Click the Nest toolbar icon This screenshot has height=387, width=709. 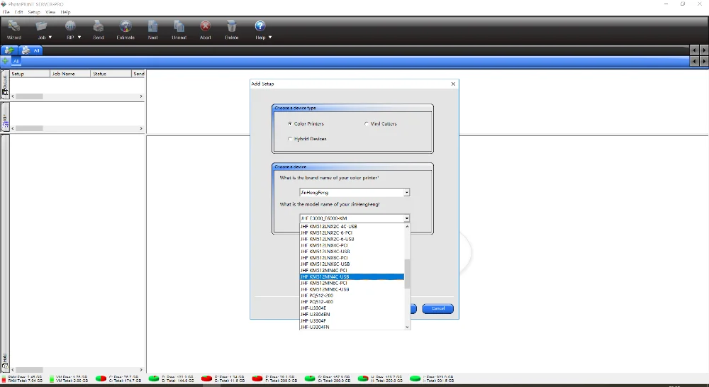pyautogui.click(x=153, y=27)
